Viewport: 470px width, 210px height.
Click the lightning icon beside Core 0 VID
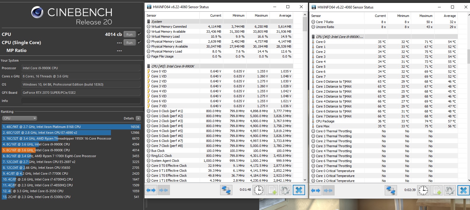[x=149, y=71]
